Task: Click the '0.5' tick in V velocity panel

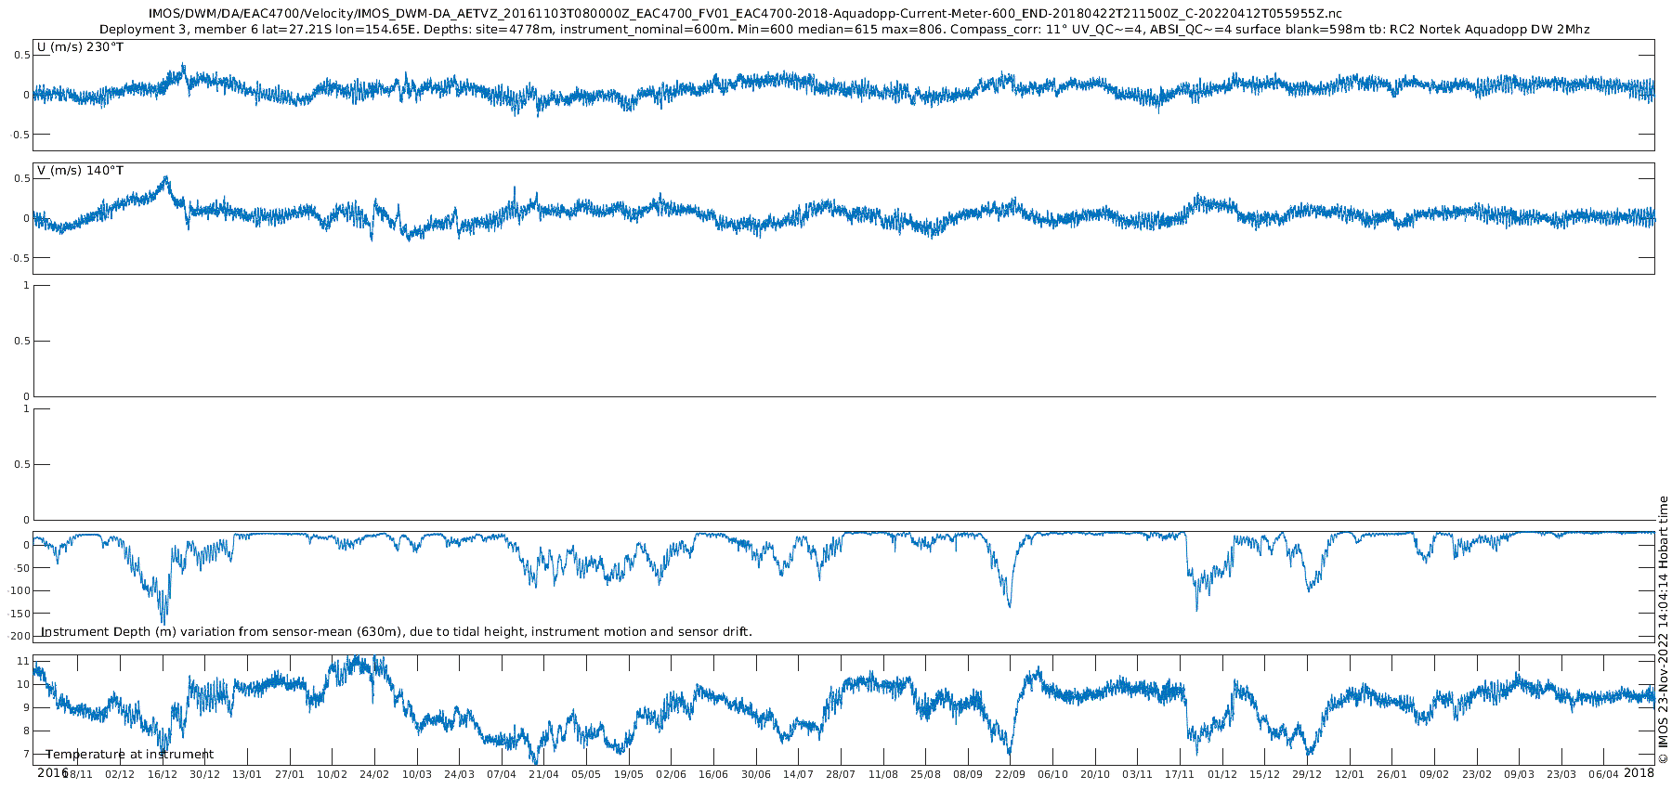Action: (22, 179)
